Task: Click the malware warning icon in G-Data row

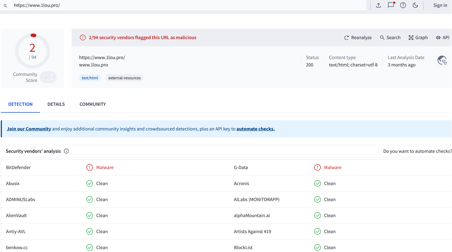Action: pos(317,167)
